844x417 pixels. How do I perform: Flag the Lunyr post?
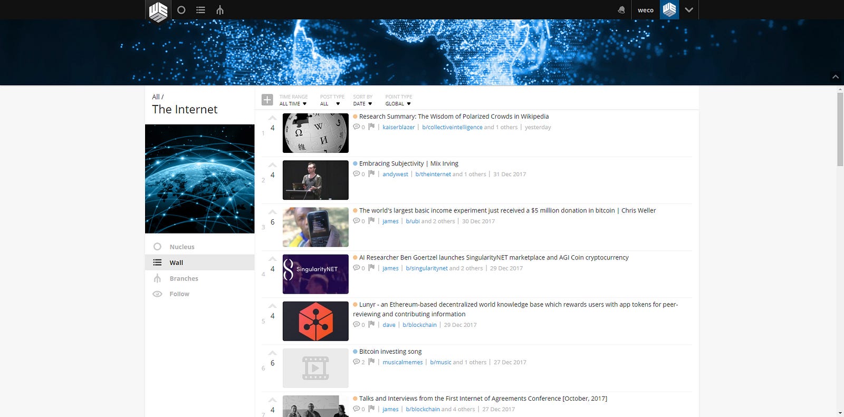point(371,324)
